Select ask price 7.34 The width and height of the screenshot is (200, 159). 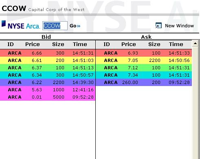tap(133, 75)
